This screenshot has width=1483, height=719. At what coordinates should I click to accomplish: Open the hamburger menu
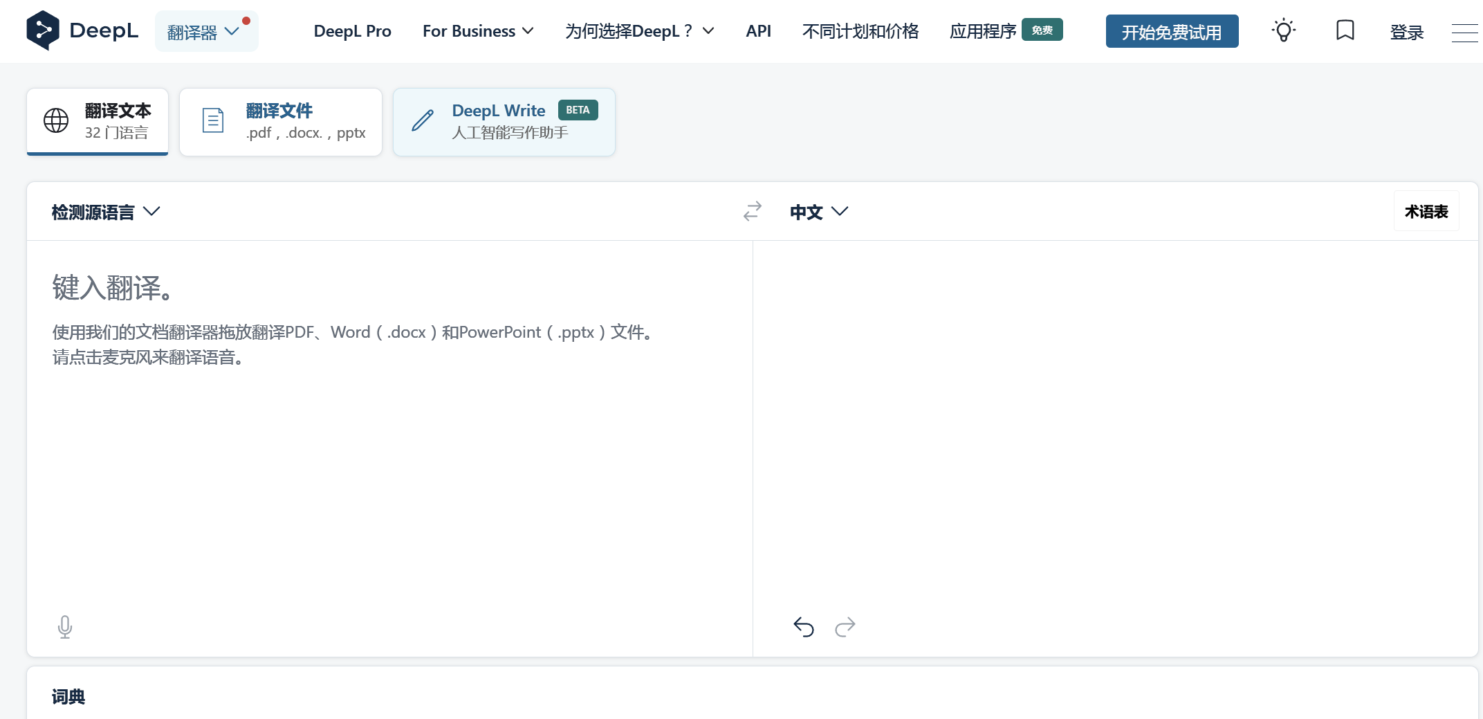[1464, 33]
